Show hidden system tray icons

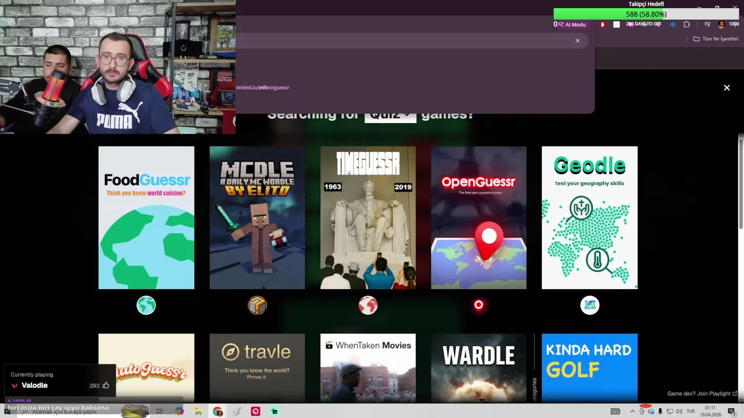point(632,412)
